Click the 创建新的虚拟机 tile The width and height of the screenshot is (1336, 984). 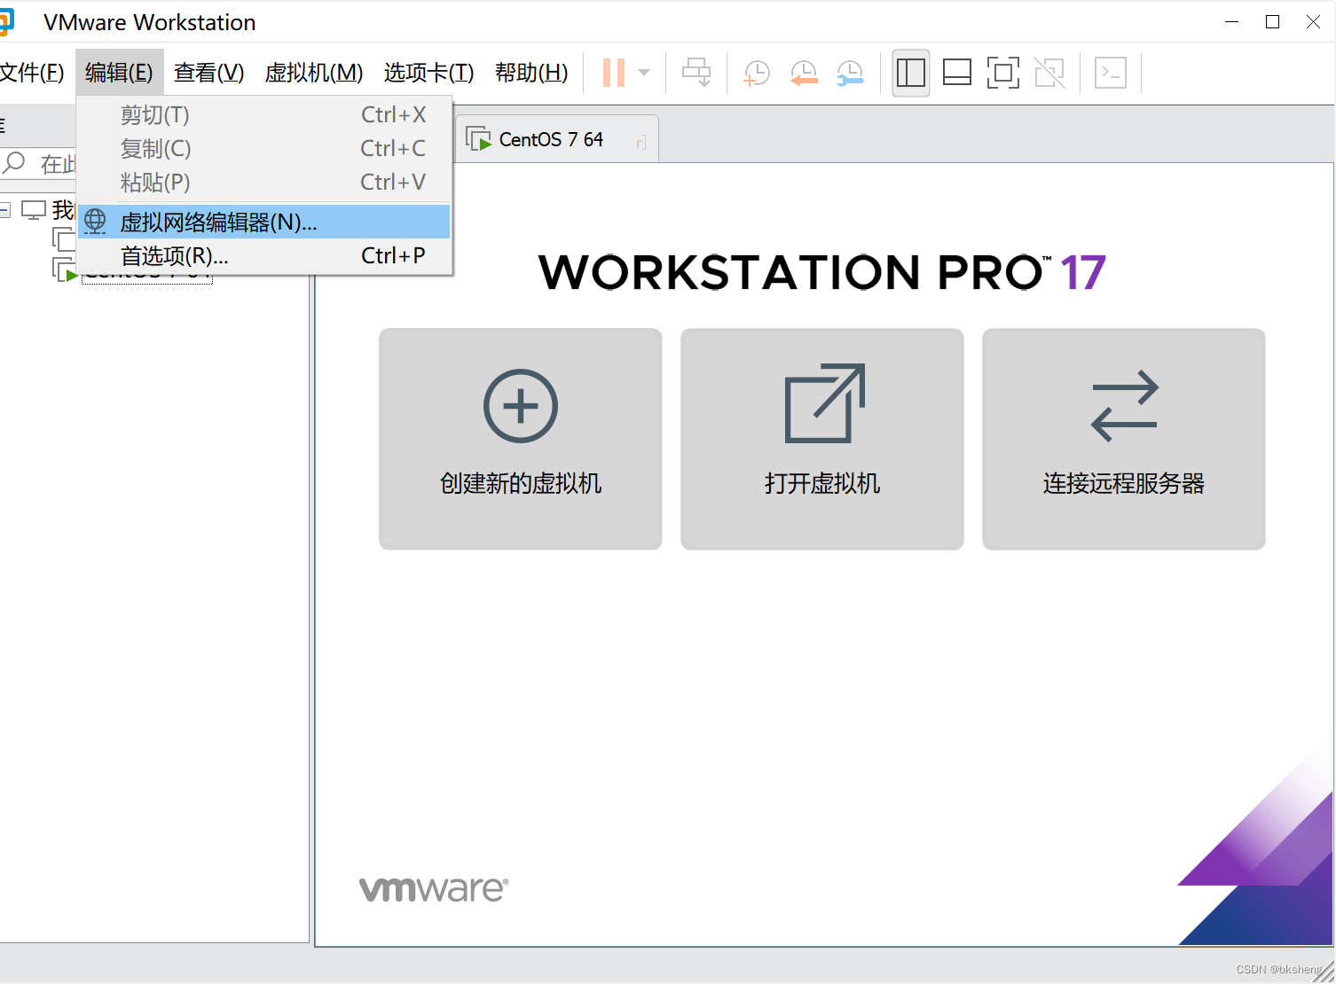520,439
